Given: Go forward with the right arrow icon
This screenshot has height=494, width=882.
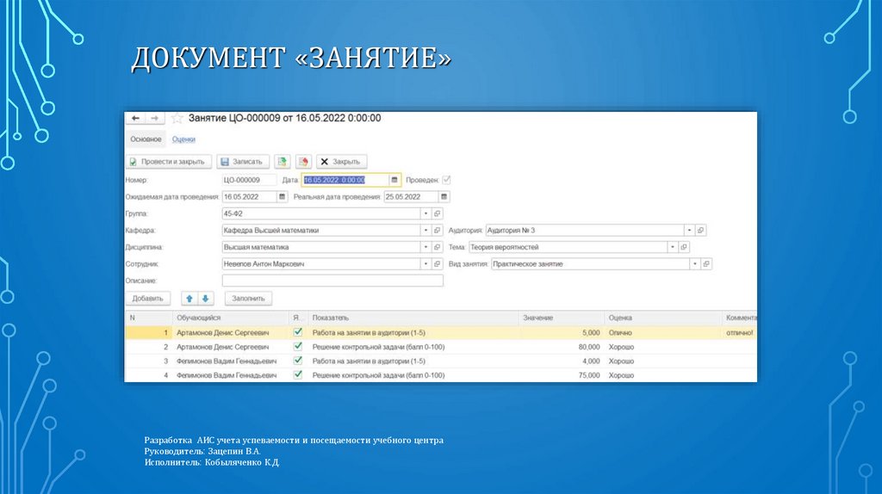Looking at the screenshot, I should coord(154,118).
